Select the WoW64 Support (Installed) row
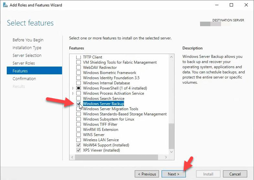Image resolution: width=254 pixels, height=180 pixels. [x=106, y=145]
